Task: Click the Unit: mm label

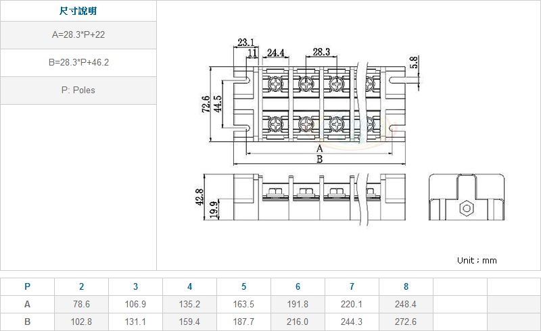Action: 477,260
